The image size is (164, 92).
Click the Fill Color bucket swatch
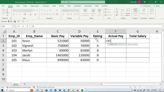coord(30,14)
